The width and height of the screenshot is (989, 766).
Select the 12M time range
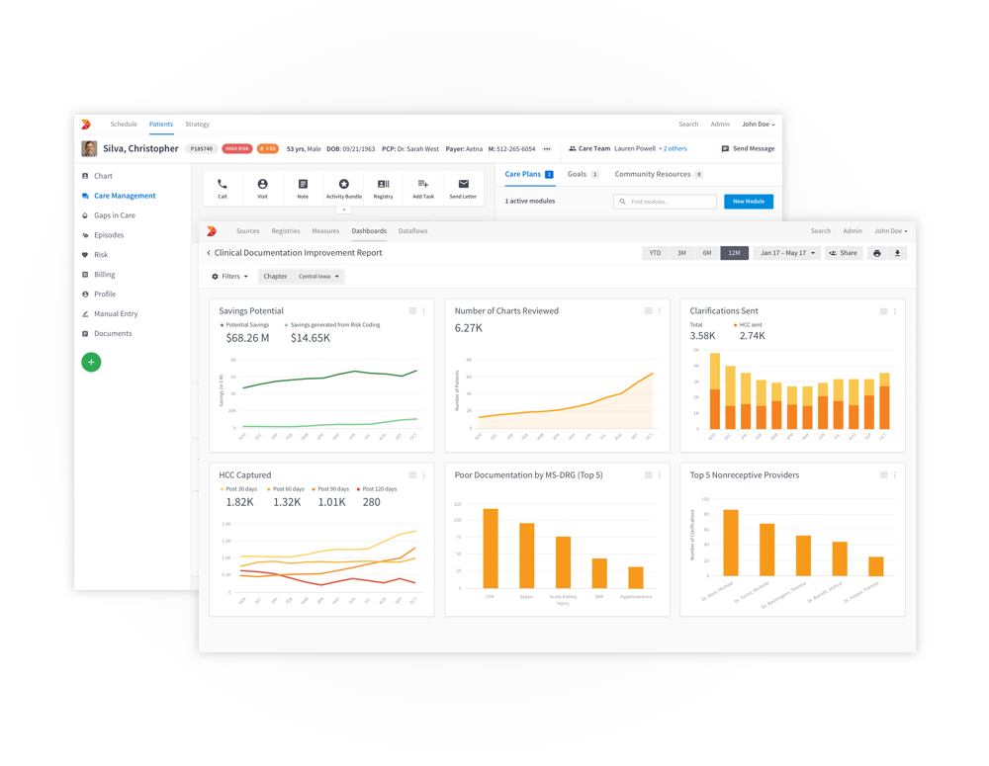[x=734, y=253]
